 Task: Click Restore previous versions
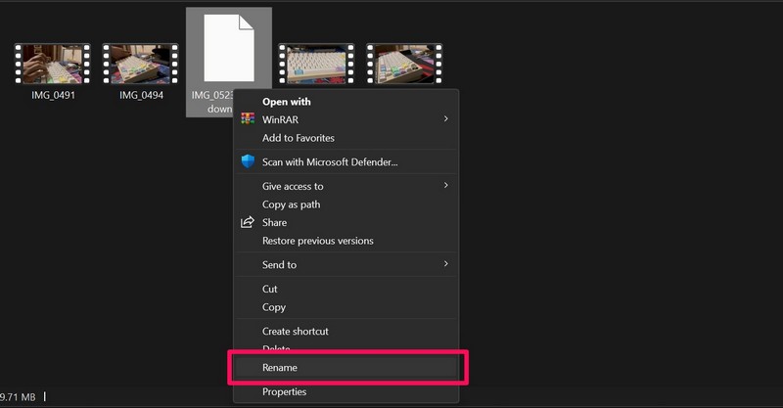[x=317, y=241]
